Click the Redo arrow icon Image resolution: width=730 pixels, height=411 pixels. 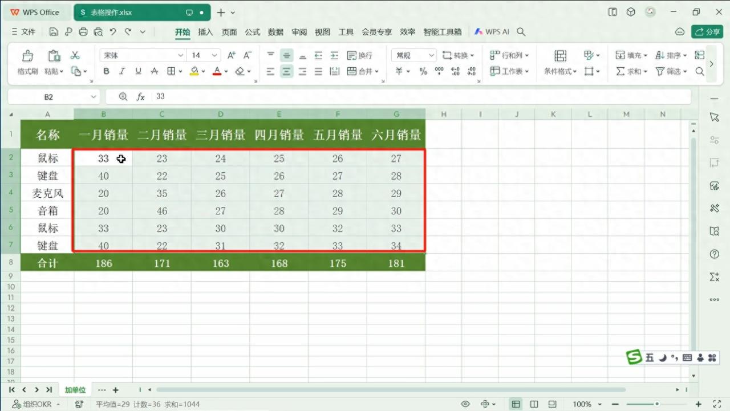tap(128, 32)
